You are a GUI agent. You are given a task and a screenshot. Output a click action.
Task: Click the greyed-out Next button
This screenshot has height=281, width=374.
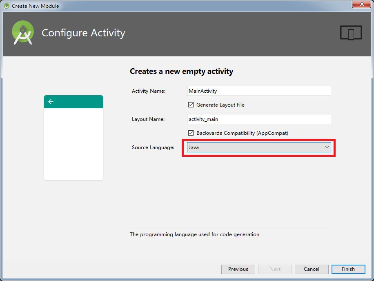[275, 269]
